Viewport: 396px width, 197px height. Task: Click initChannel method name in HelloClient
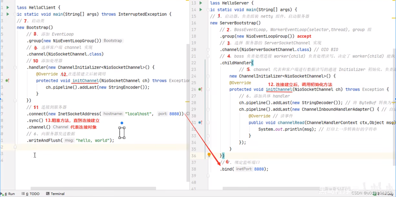(86, 81)
